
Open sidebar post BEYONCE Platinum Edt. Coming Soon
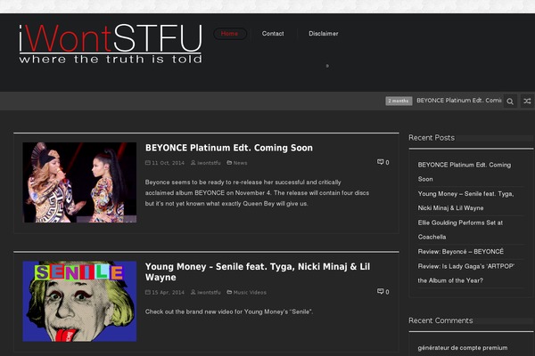(465, 172)
